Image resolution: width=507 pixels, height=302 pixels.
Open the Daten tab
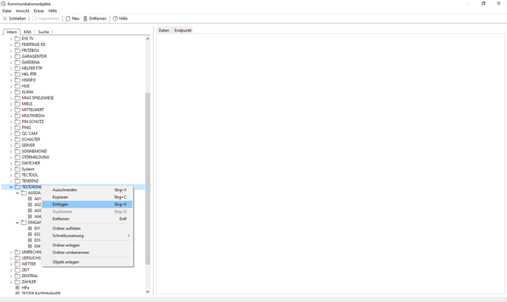(164, 30)
